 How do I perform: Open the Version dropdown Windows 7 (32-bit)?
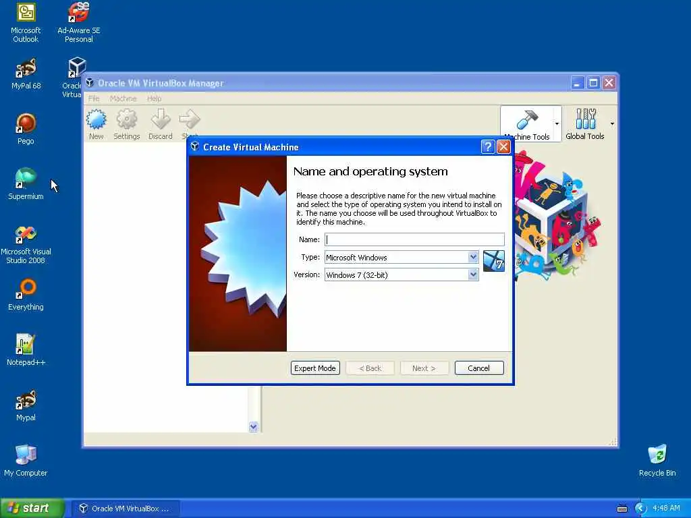[x=402, y=275]
